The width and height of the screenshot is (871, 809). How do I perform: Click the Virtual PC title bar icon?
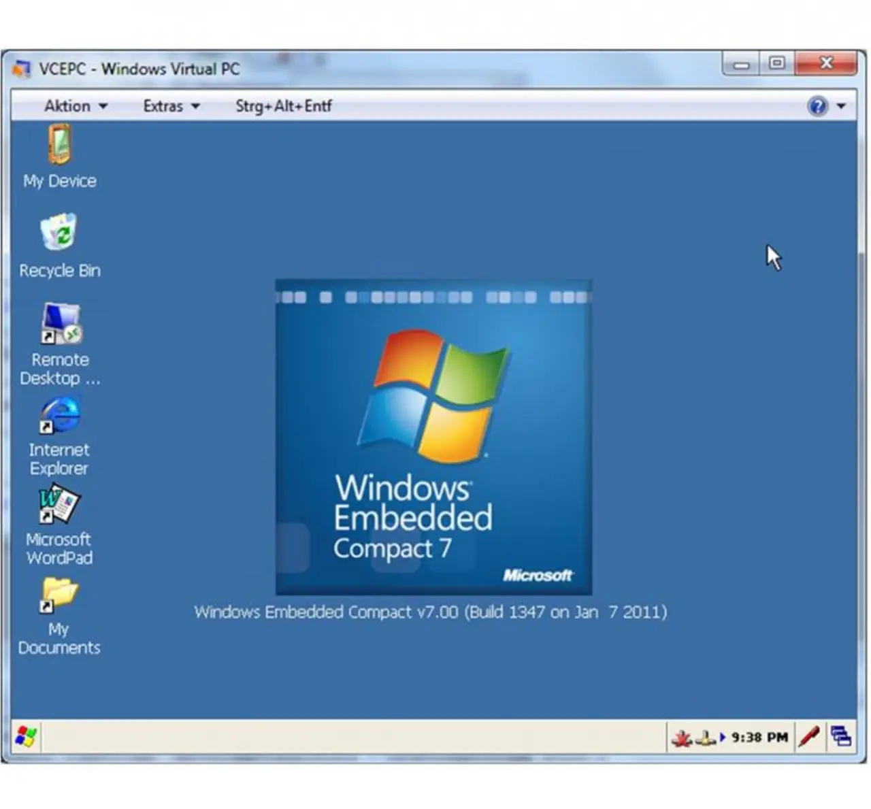22,69
